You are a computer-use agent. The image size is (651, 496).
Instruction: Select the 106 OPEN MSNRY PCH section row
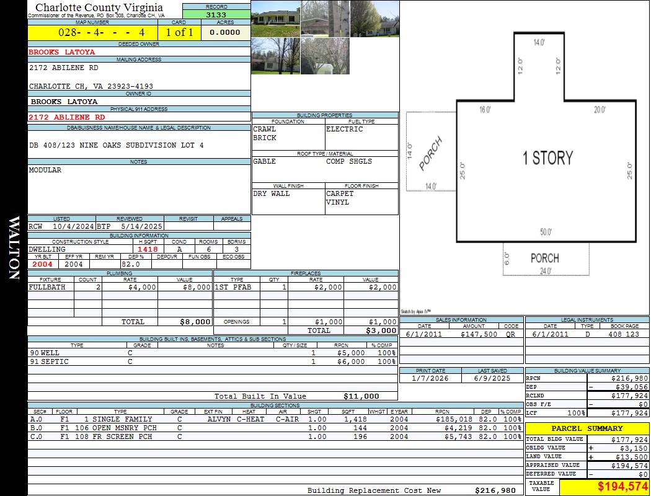(275, 428)
